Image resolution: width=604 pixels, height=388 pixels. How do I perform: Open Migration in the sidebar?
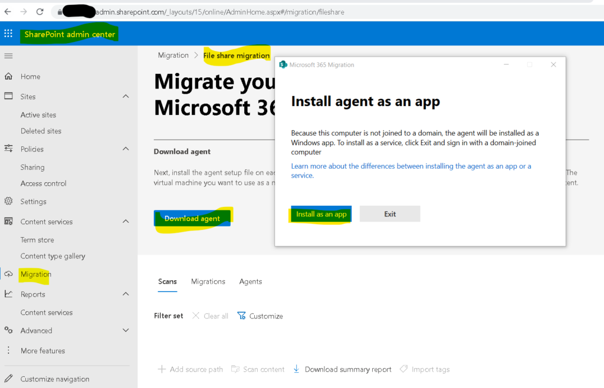[36, 274]
